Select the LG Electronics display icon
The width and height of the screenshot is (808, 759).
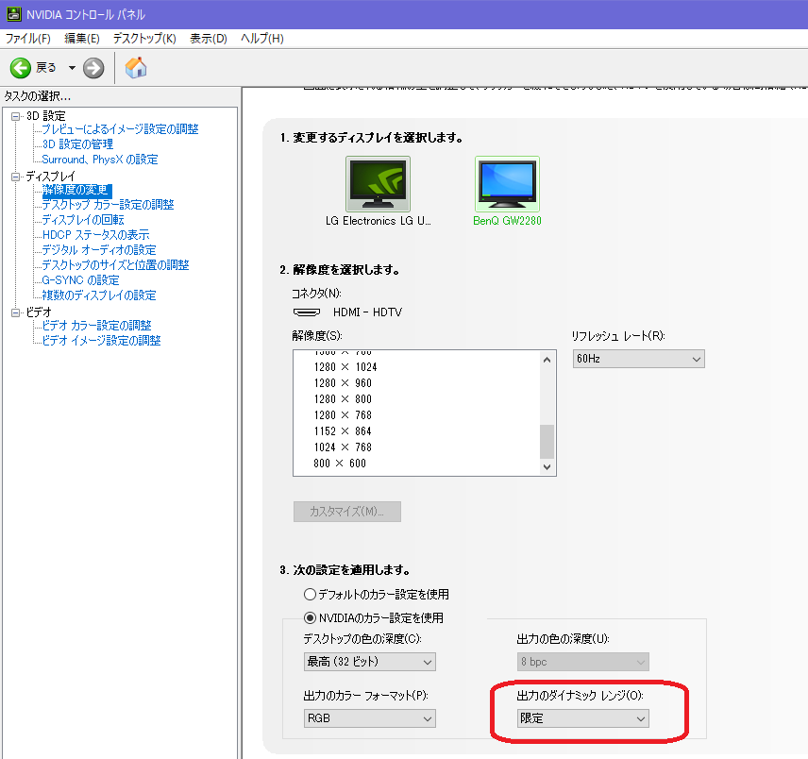(378, 184)
